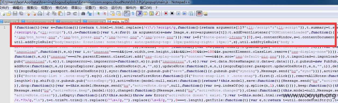Toggle the indent guide icon
This screenshot has width=338, height=103.
click(x=139, y=13)
